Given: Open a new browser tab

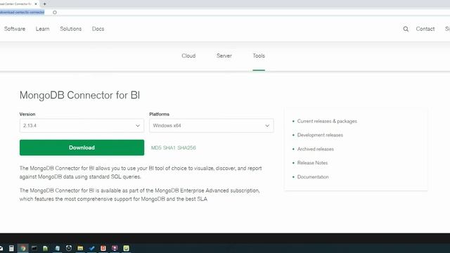Looking at the screenshot, I should tap(44, 4).
